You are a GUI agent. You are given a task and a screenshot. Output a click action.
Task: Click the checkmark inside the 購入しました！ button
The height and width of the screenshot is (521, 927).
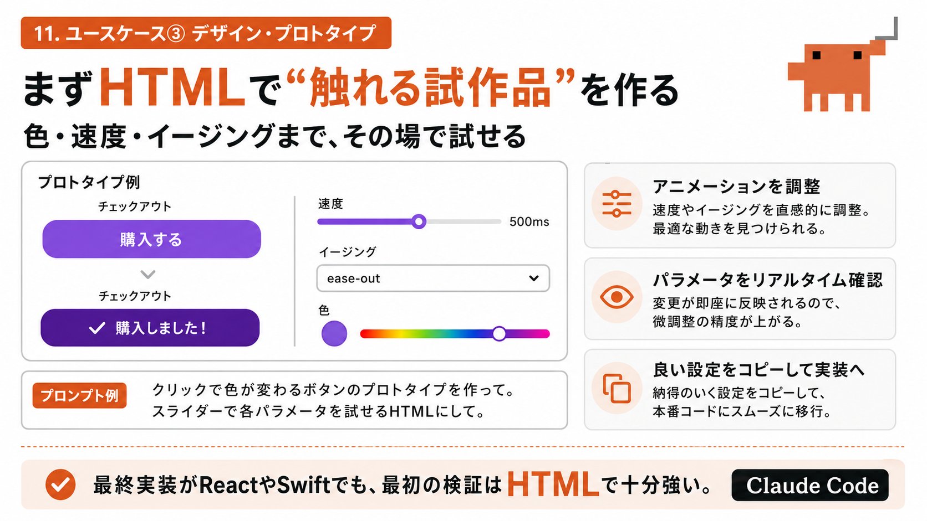[x=97, y=328]
